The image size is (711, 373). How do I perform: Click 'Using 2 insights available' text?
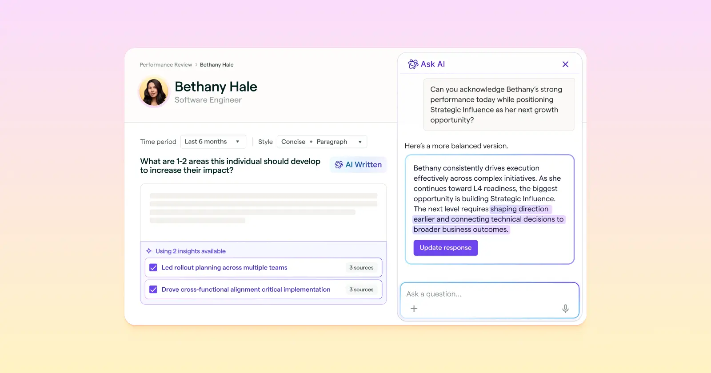191,251
